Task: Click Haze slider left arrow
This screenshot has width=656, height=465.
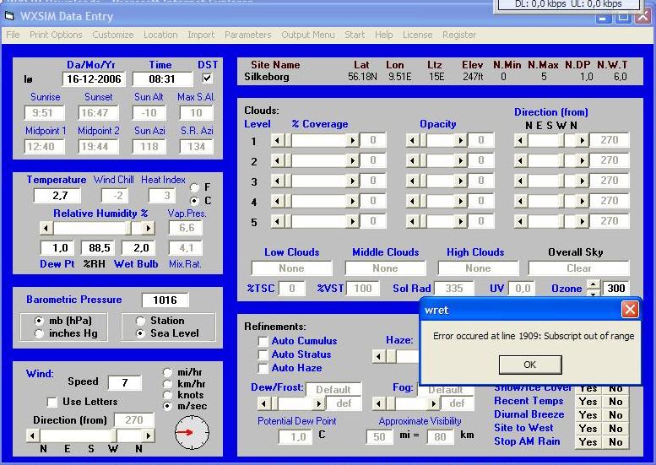Action: click(x=378, y=356)
